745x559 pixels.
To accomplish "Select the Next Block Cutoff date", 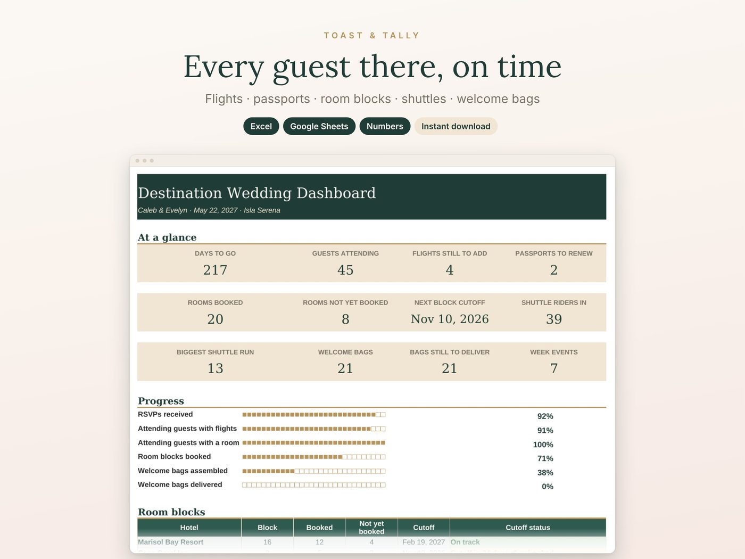I will click(x=450, y=319).
